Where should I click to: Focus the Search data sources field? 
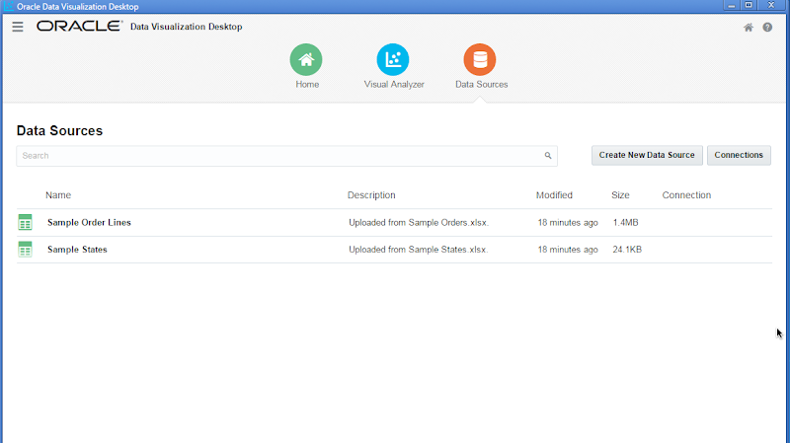(286, 156)
